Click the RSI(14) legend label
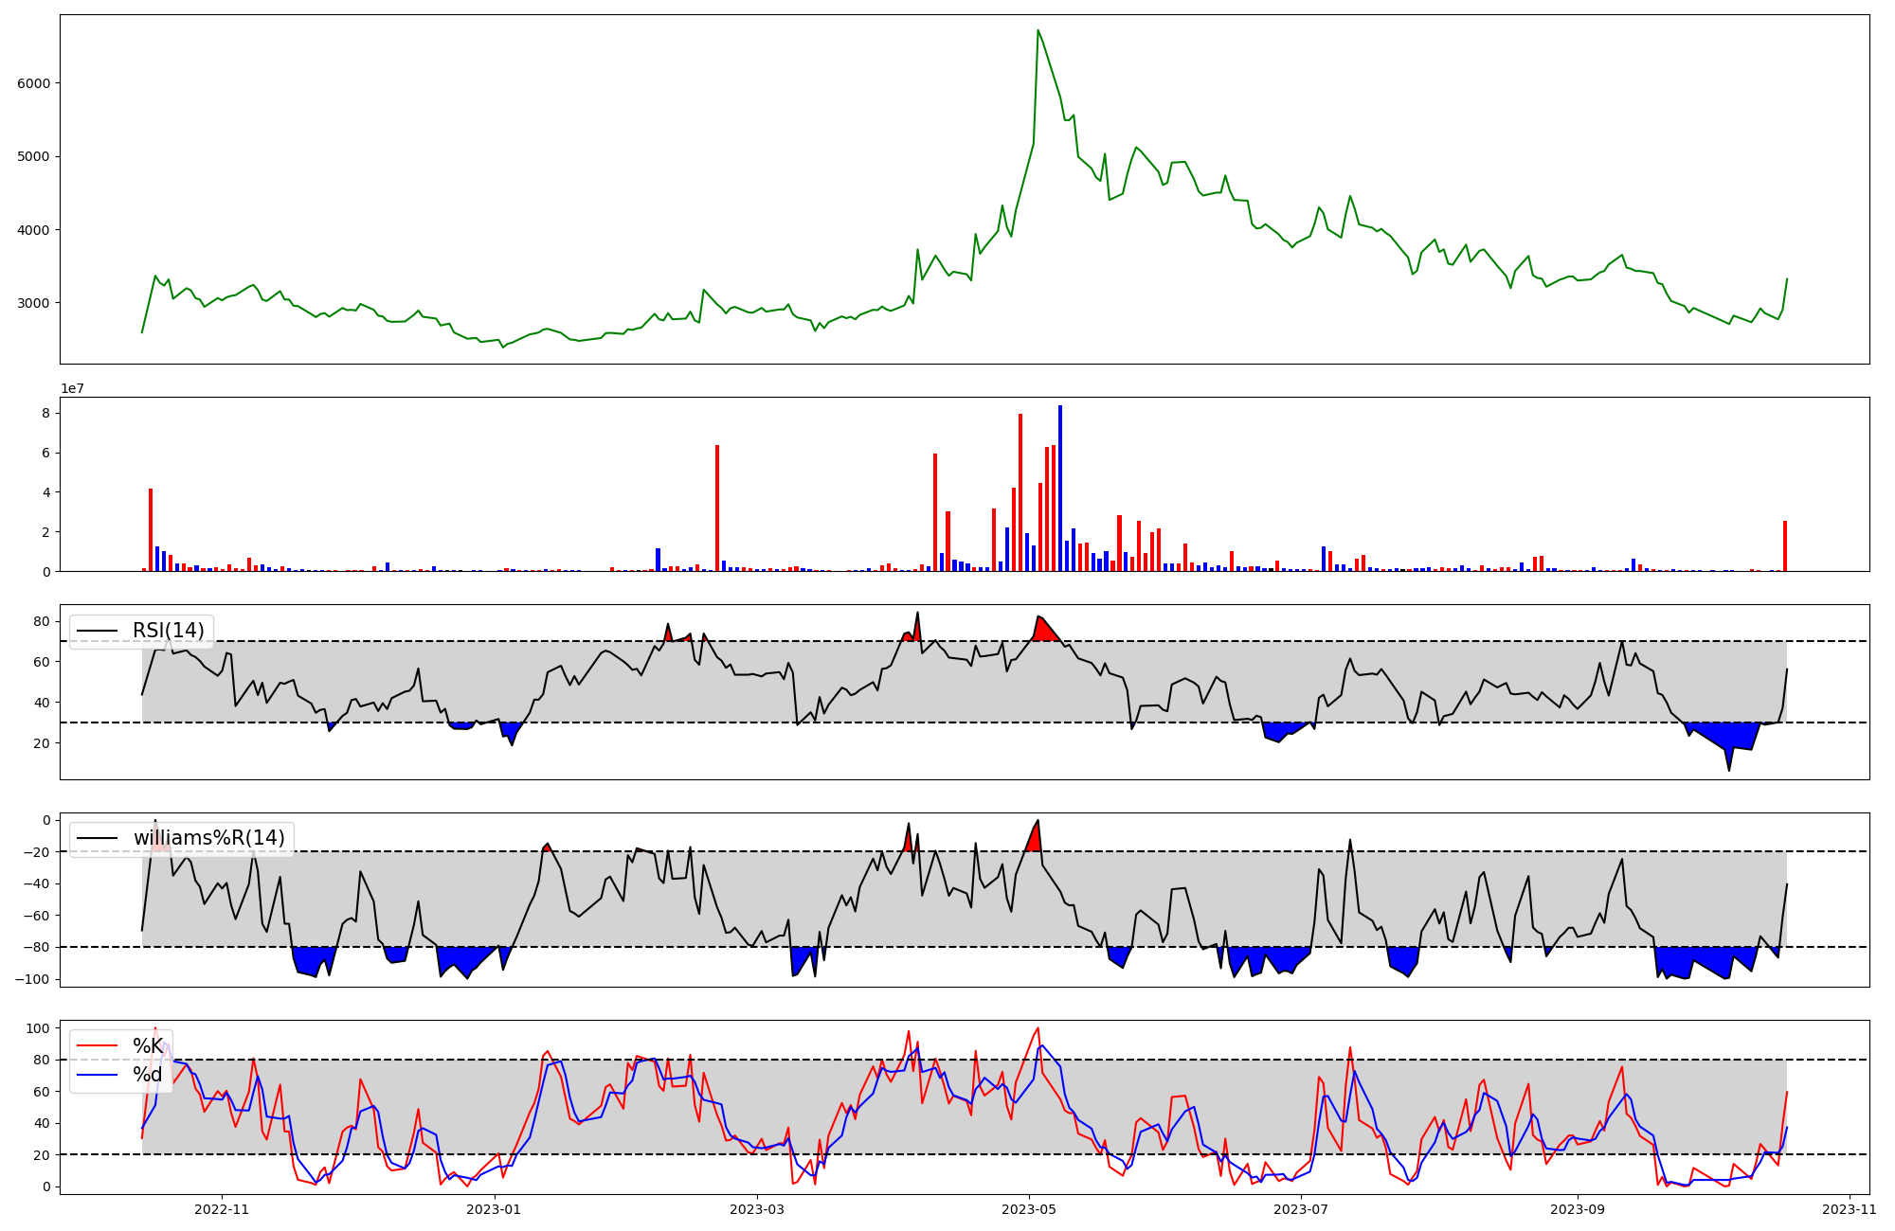The image size is (1895, 1231). (x=168, y=631)
